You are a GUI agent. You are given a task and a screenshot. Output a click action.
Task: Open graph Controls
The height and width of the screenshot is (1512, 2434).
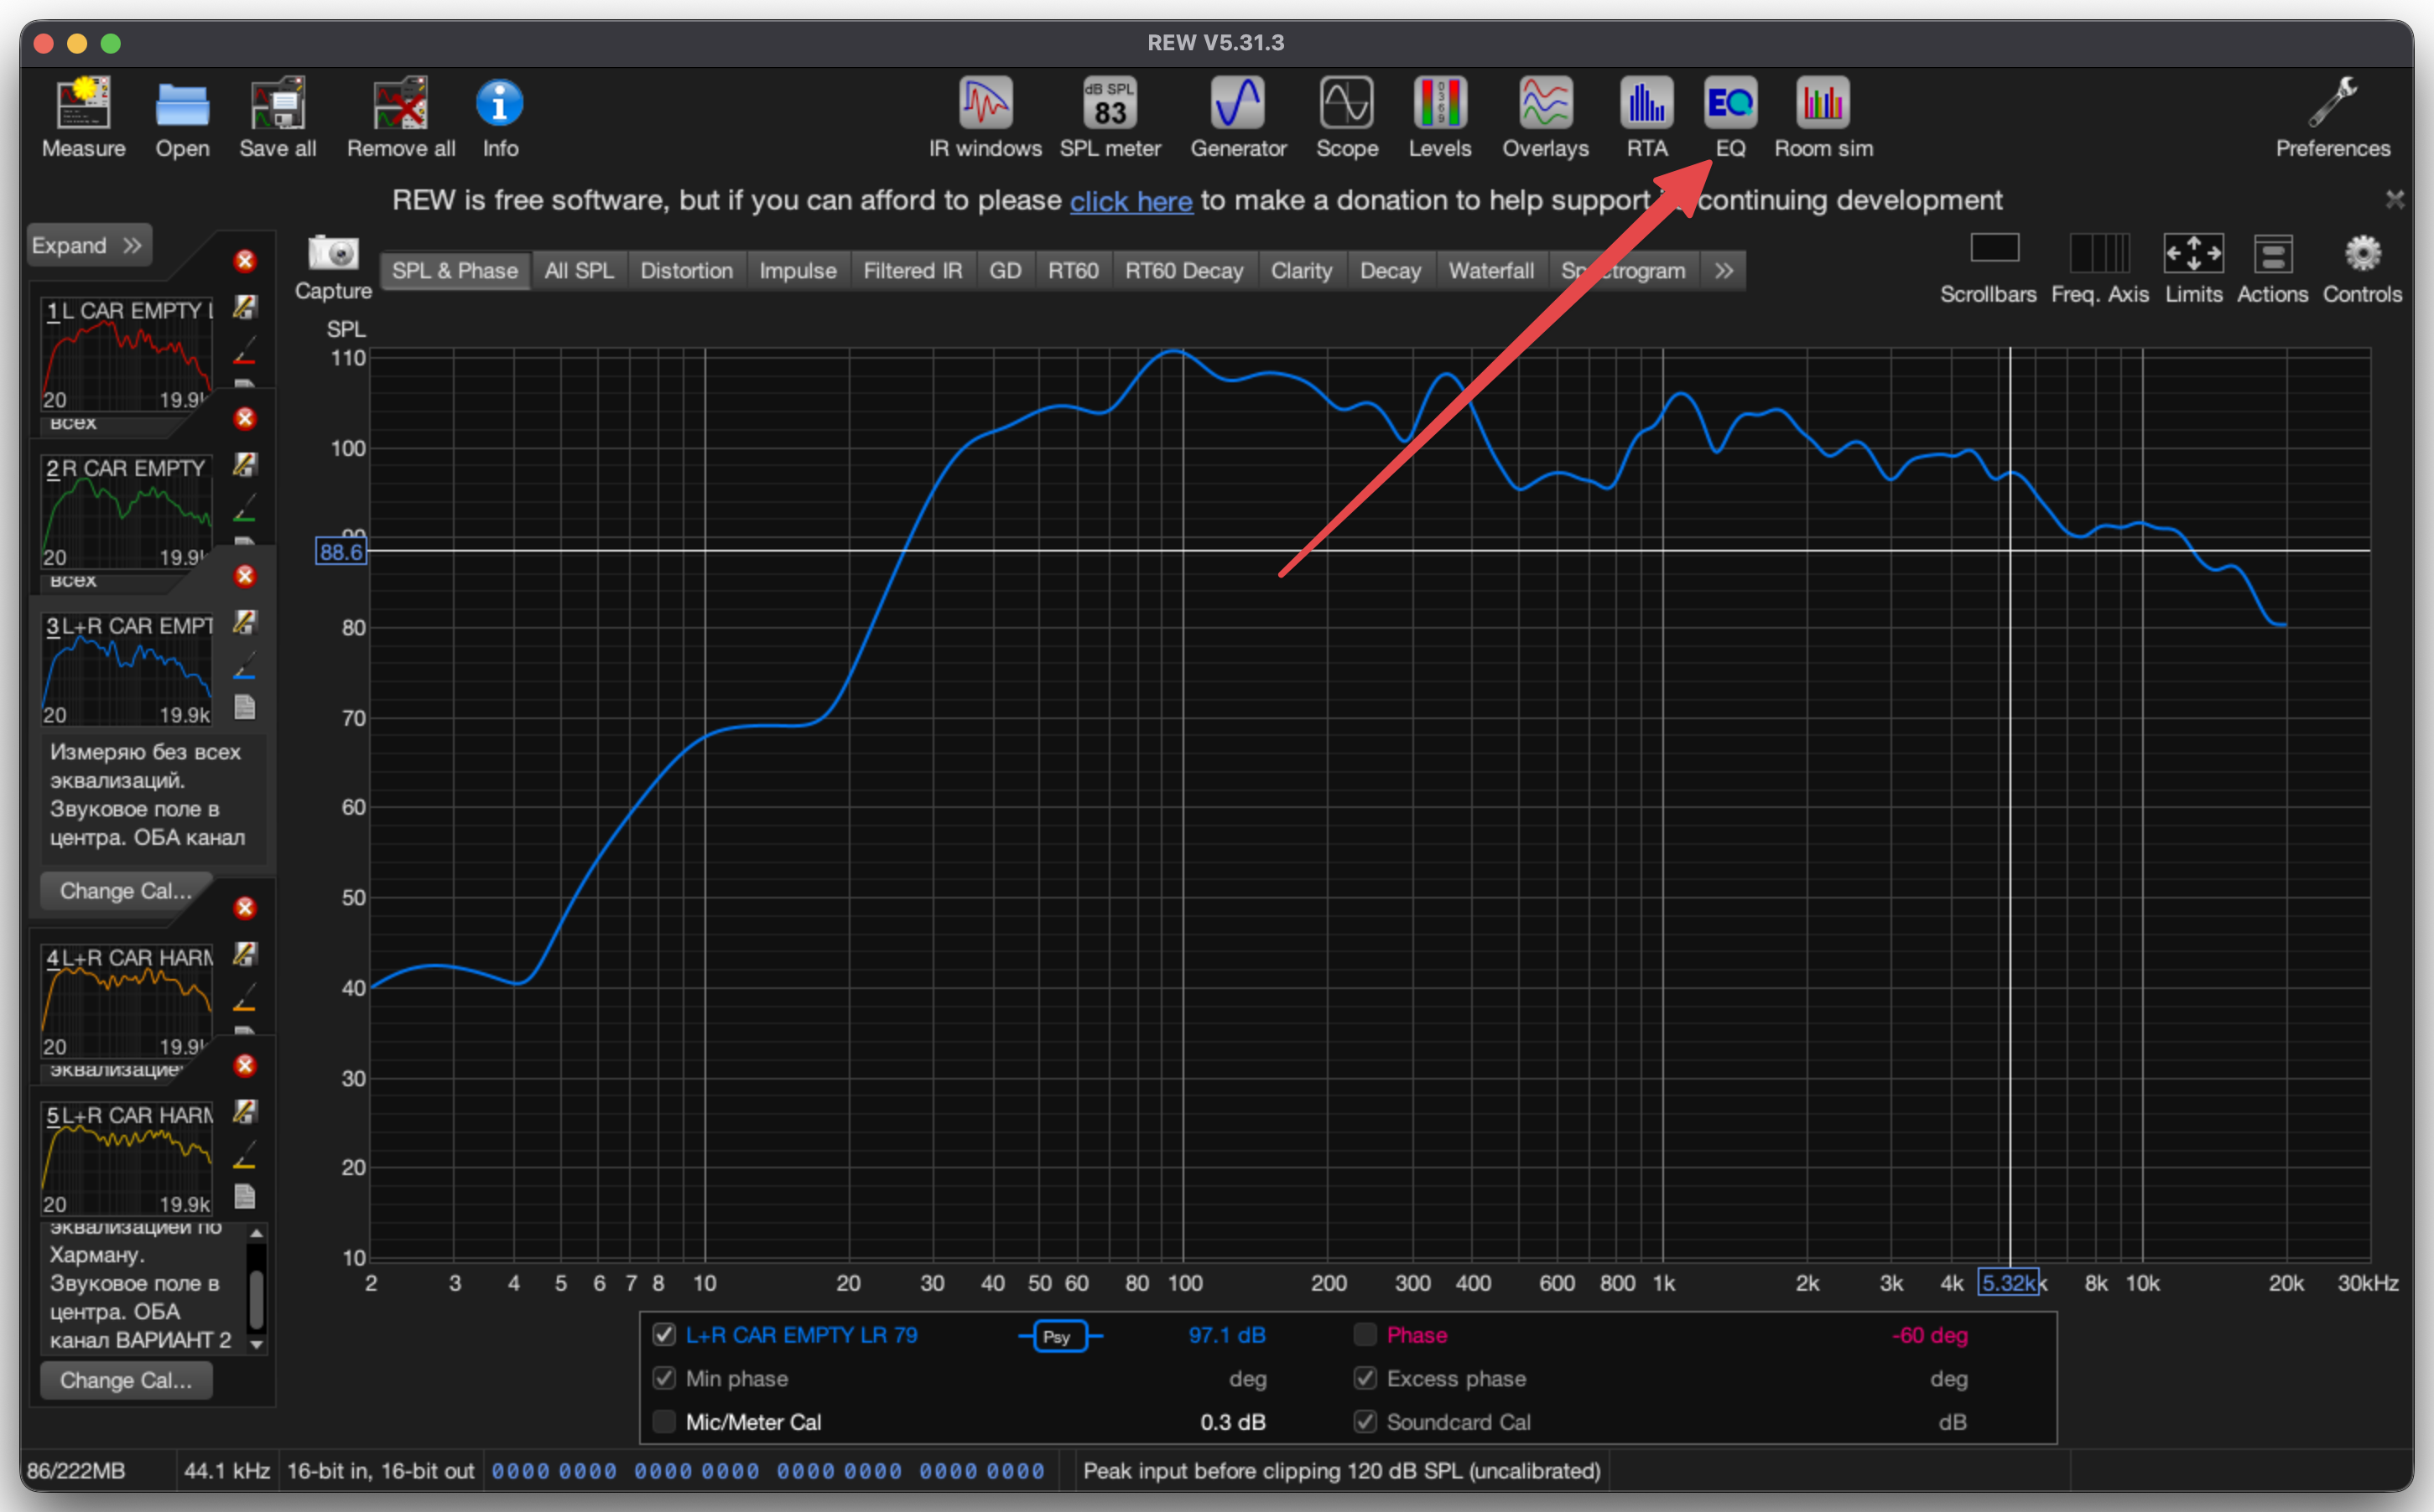coord(2362,269)
